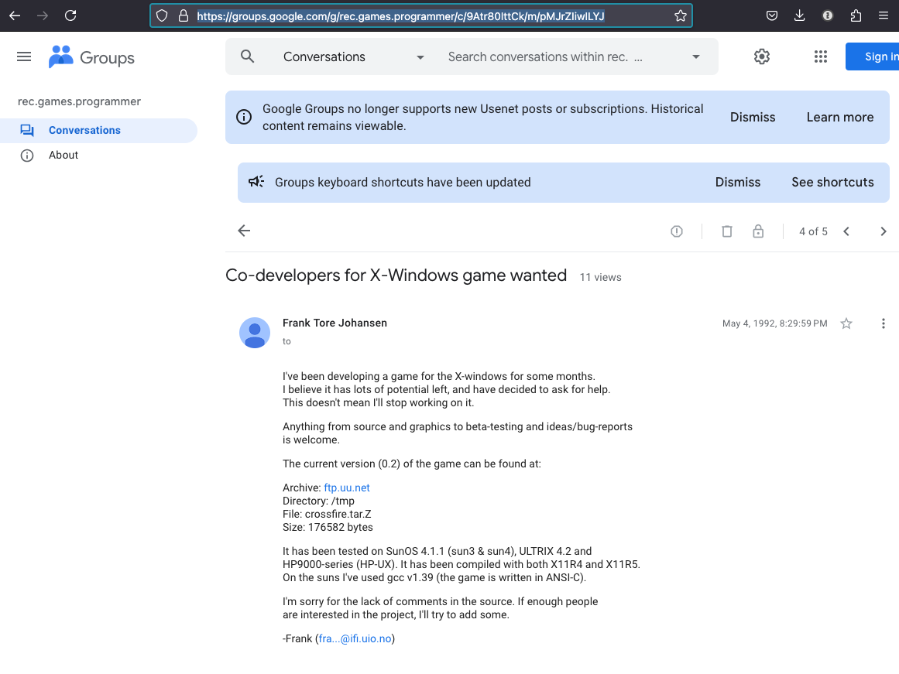
Task: Select Conversations in the left sidebar
Action: click(x=84, y=130)
